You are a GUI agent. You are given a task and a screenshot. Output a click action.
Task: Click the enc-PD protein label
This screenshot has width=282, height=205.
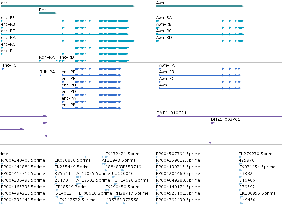69,92
